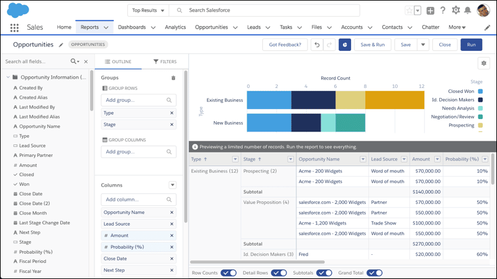Remove Opportunity Name column

172,212
